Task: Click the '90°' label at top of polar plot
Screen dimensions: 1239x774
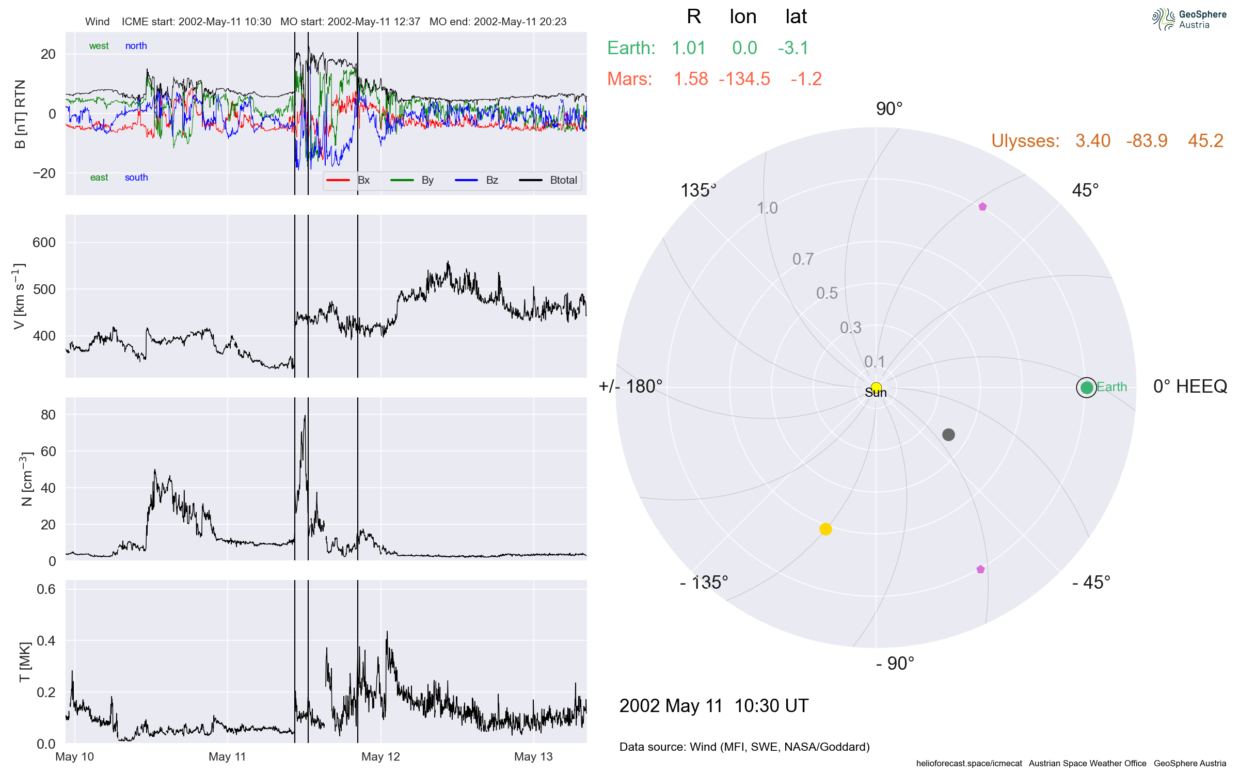Action: pyautogui.click(x=889, y=109)
